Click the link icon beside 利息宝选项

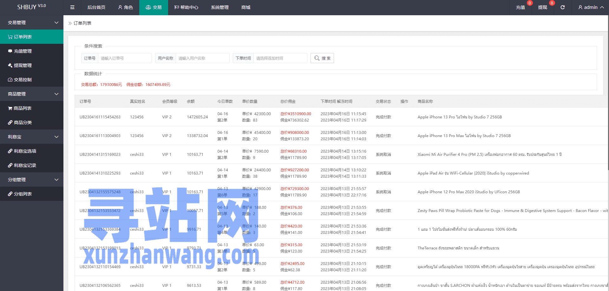pyautogui.click(x=10, y=151)
